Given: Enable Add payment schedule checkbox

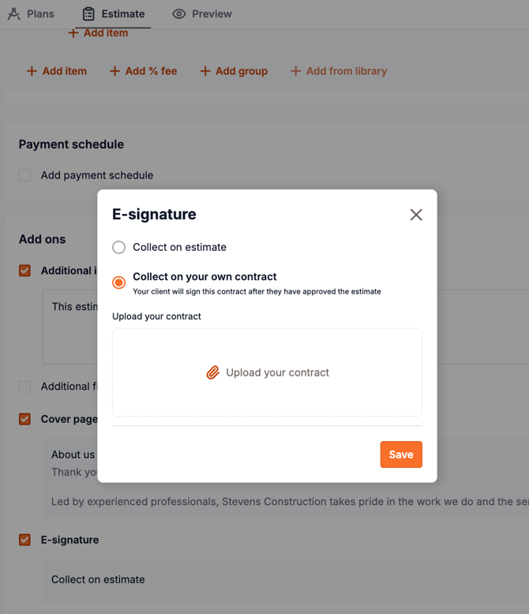Looking at the screenshot, I should tap(25, 175).
